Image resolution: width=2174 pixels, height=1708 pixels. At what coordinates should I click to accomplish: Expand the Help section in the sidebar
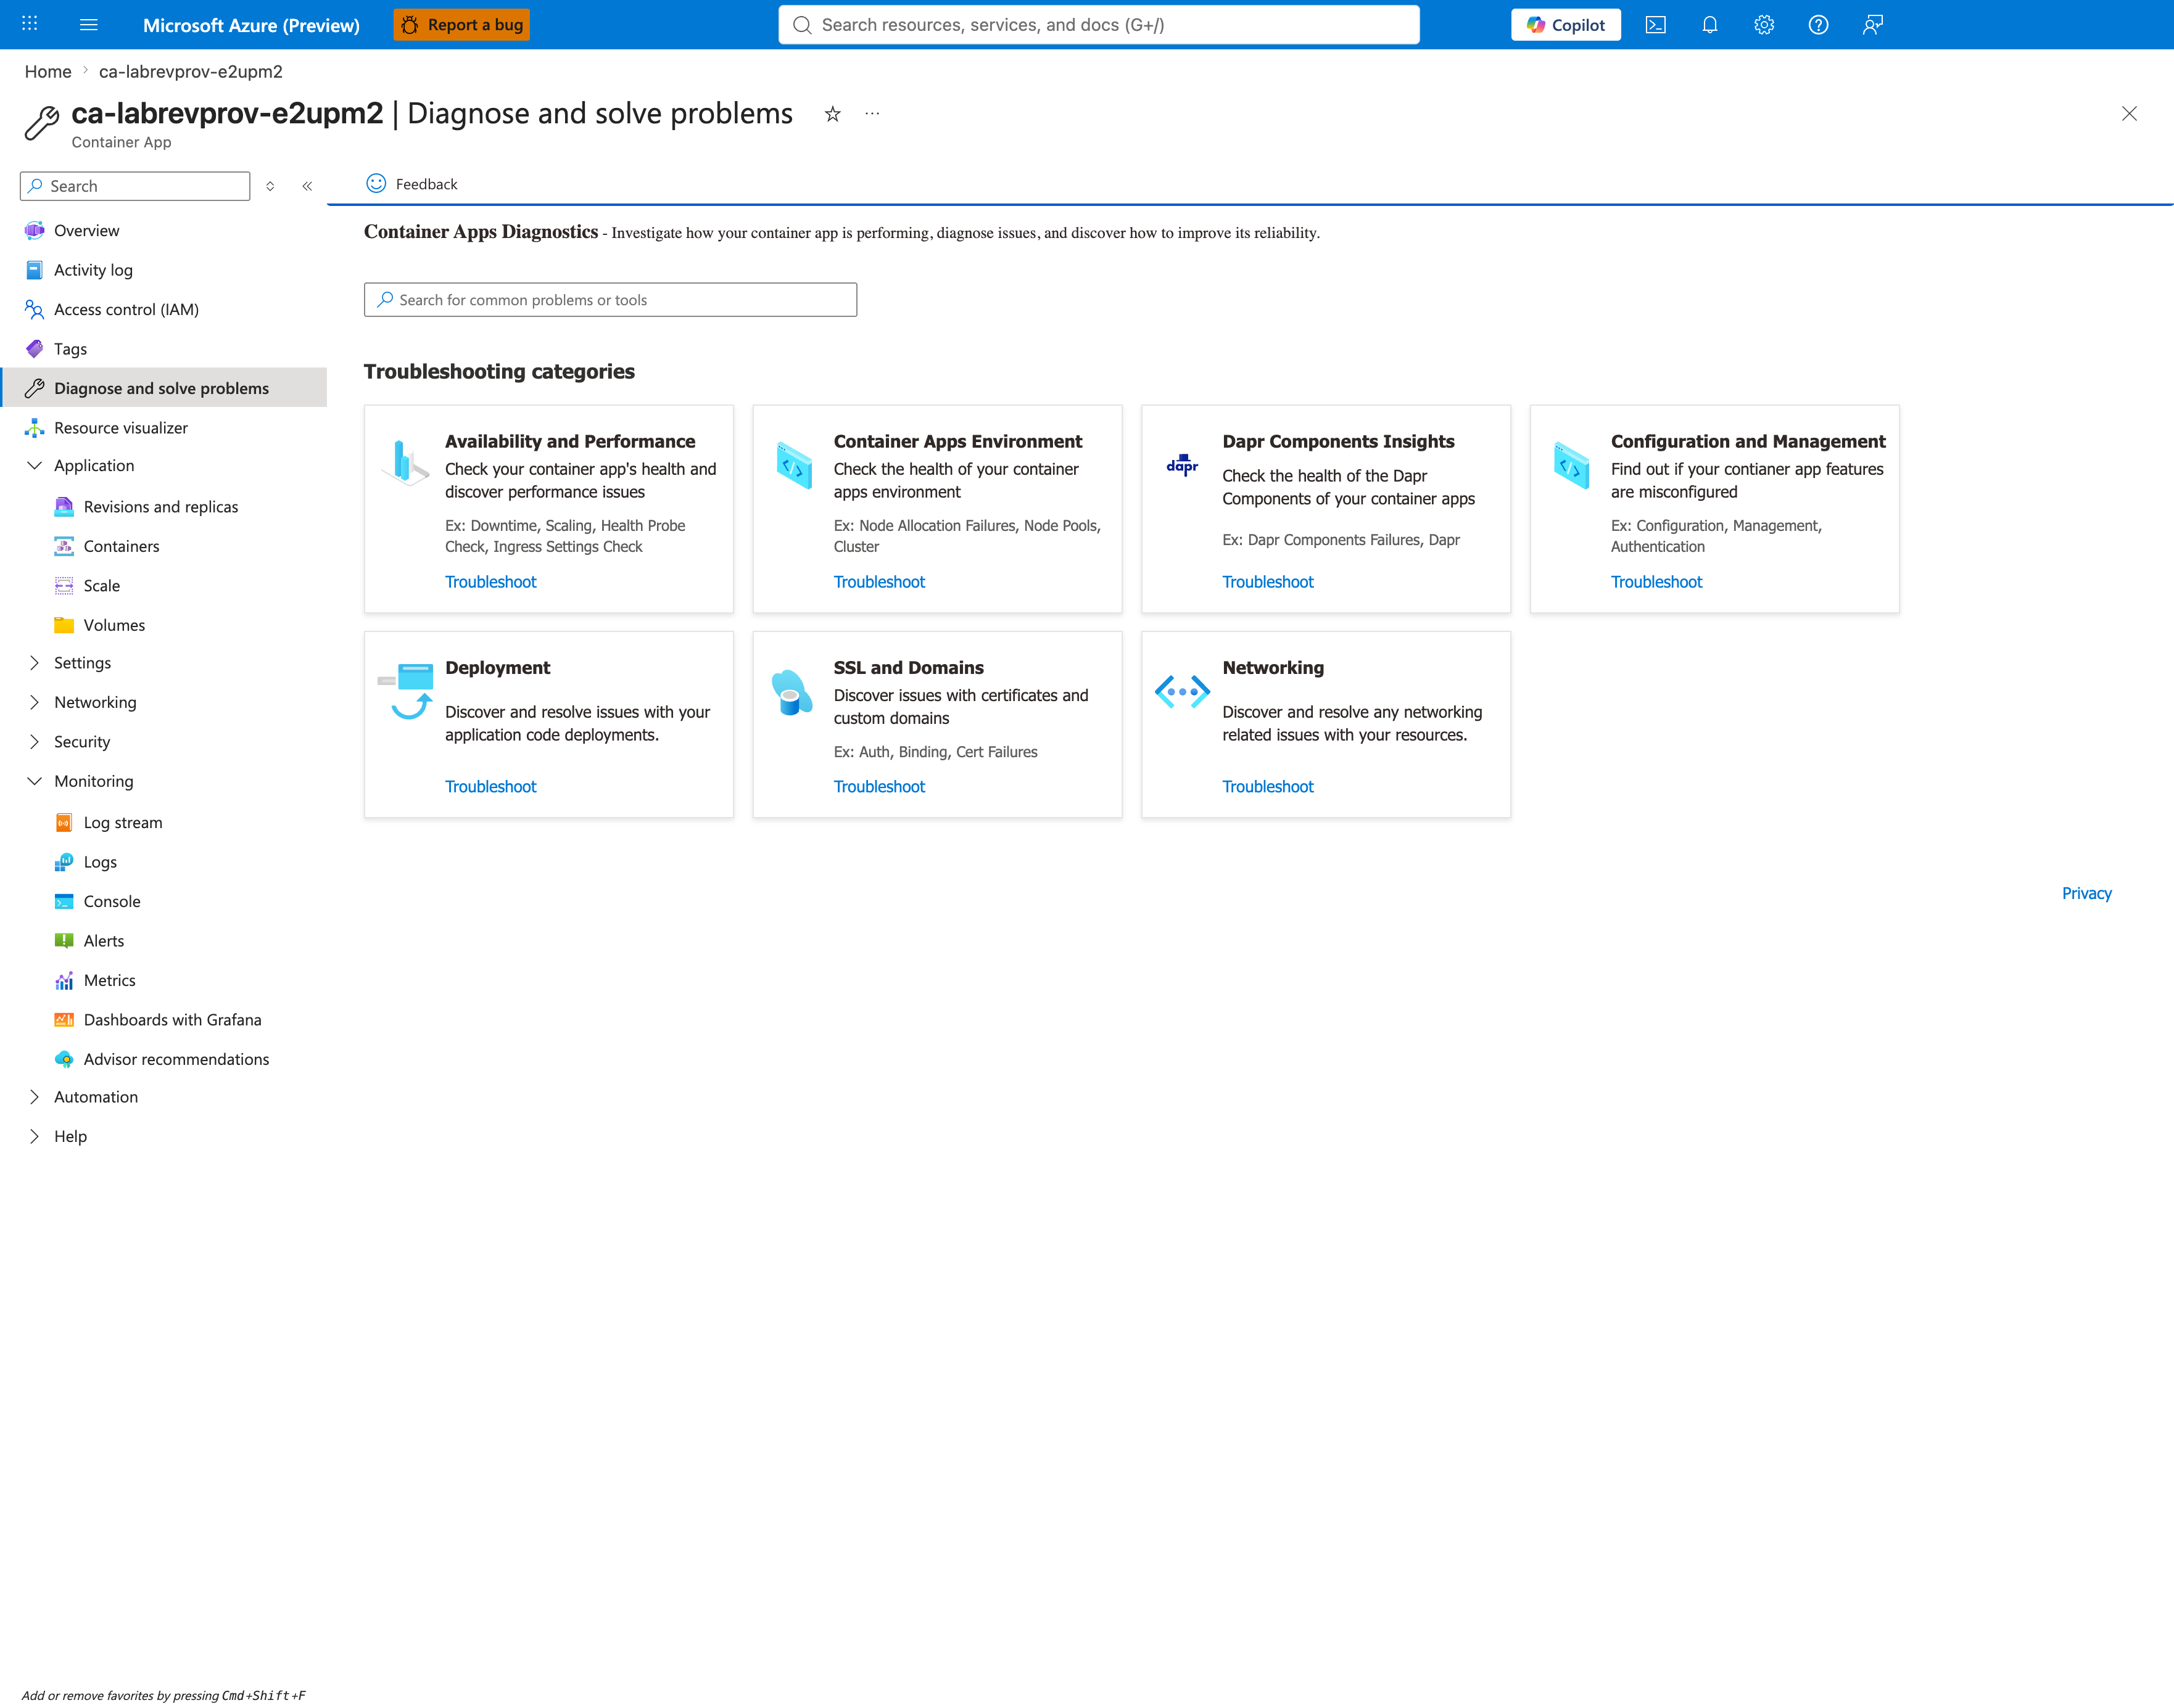[34, 1136]
